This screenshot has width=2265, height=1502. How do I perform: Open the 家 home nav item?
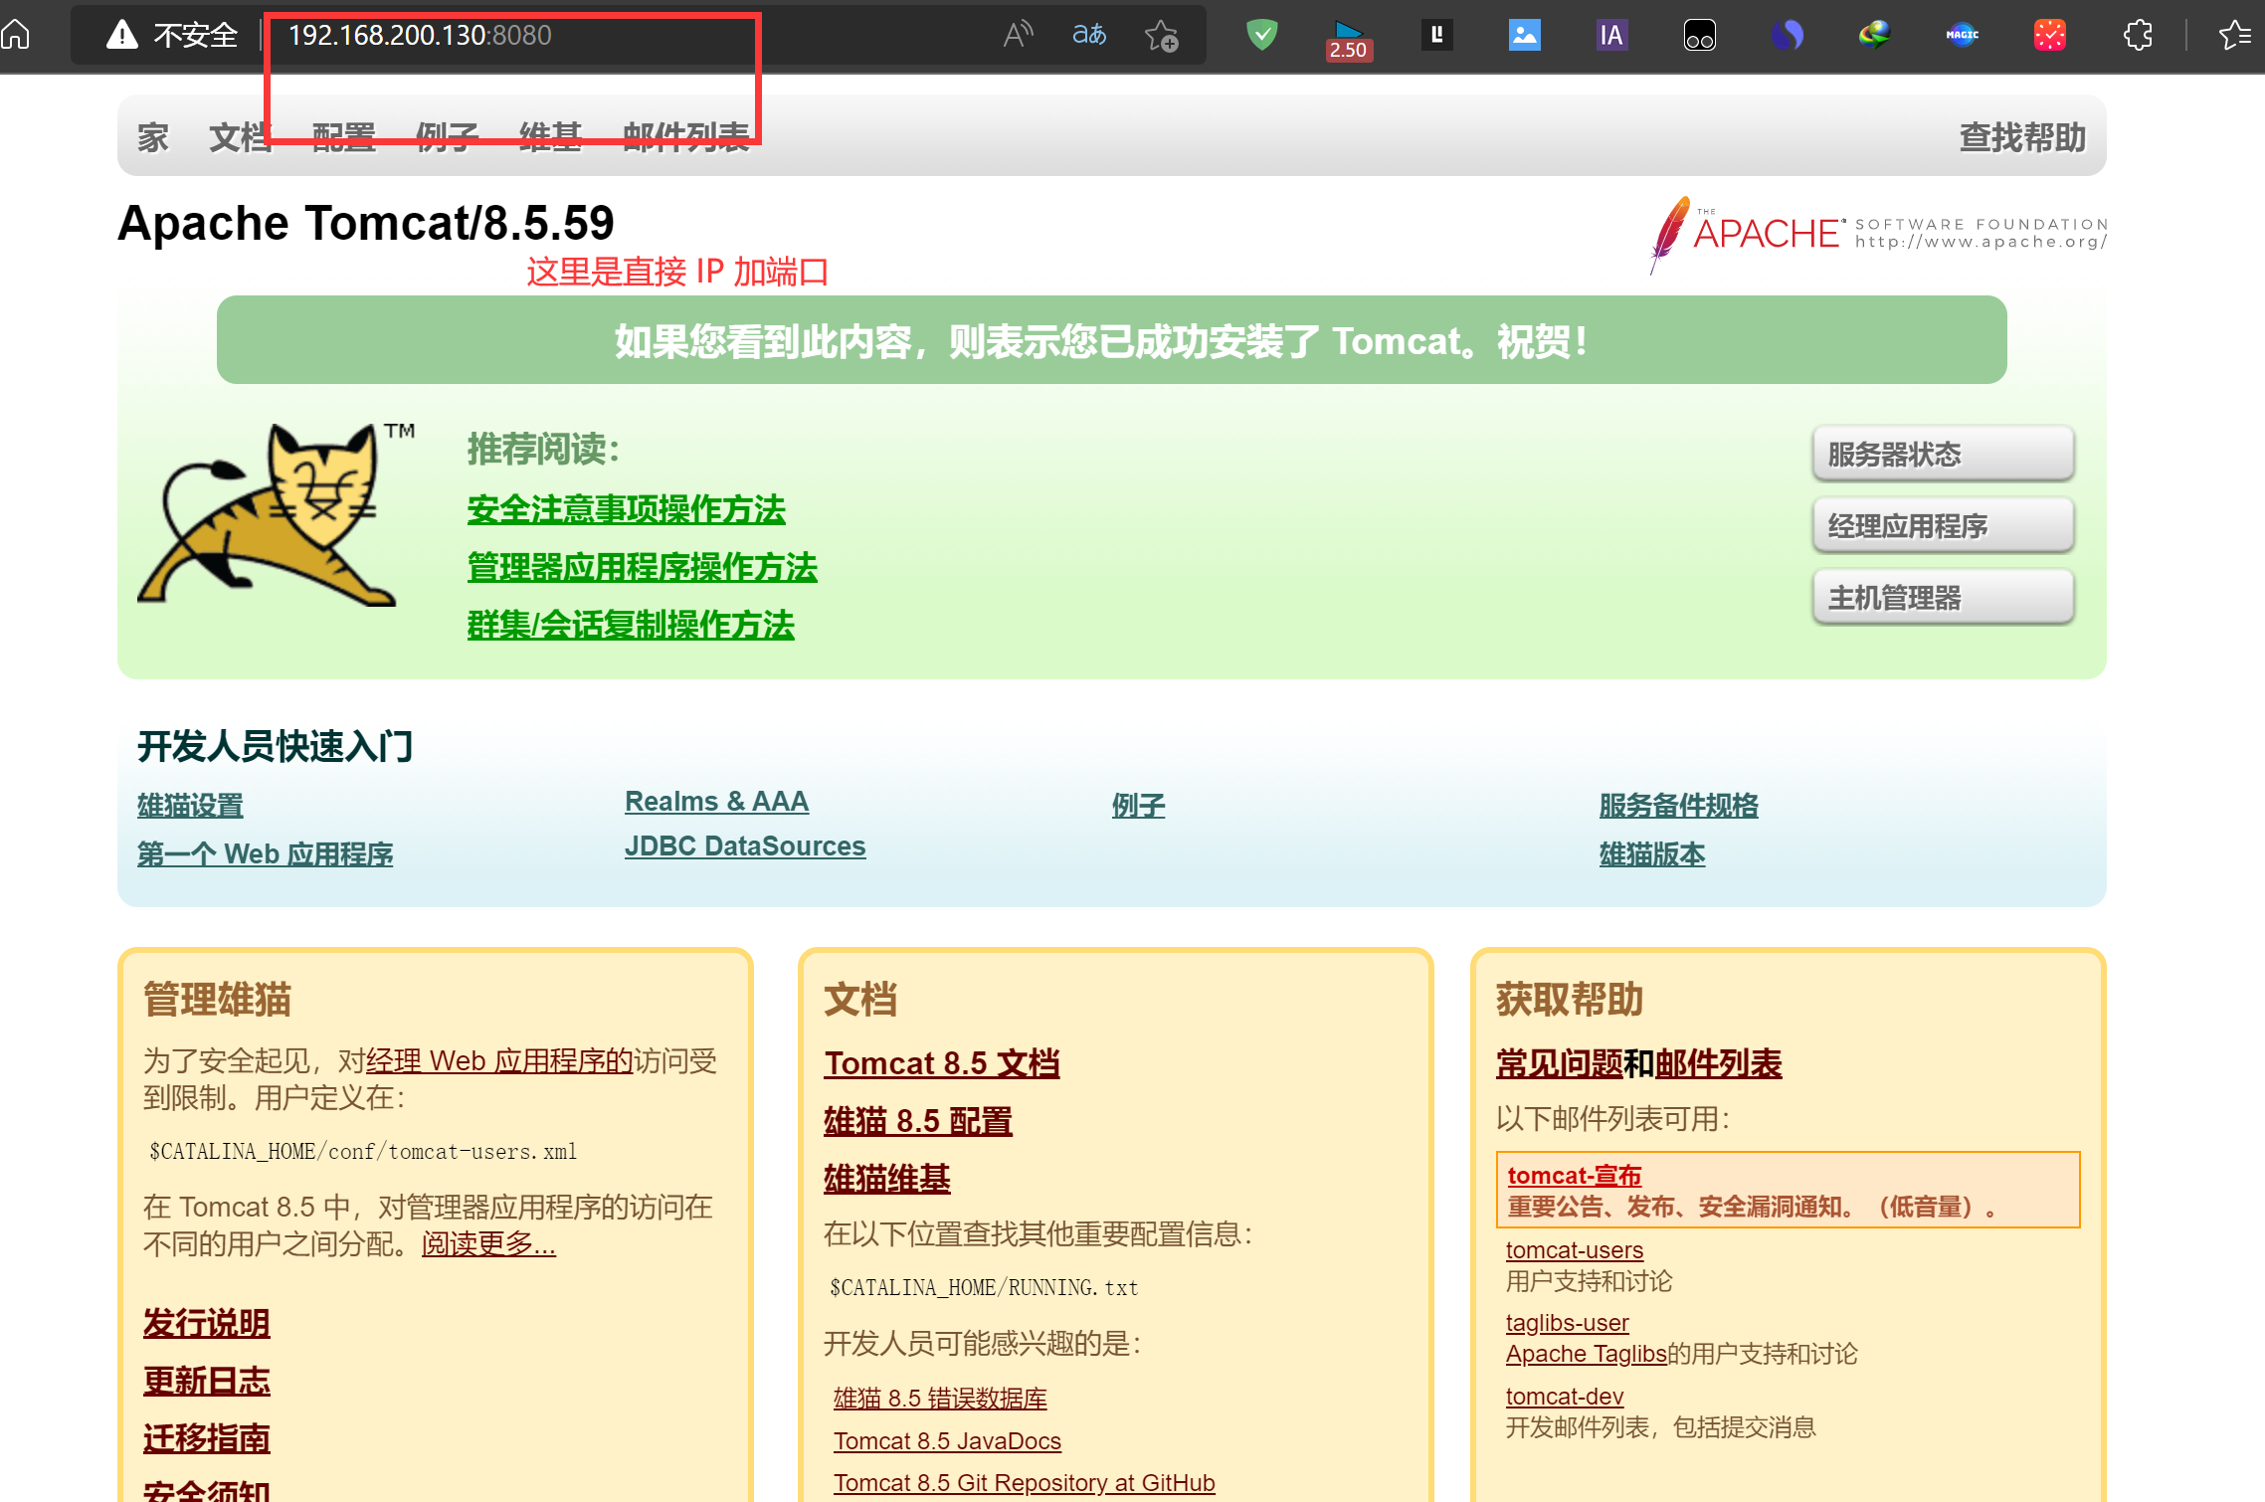pyautogui.click(x=152, y=137)
